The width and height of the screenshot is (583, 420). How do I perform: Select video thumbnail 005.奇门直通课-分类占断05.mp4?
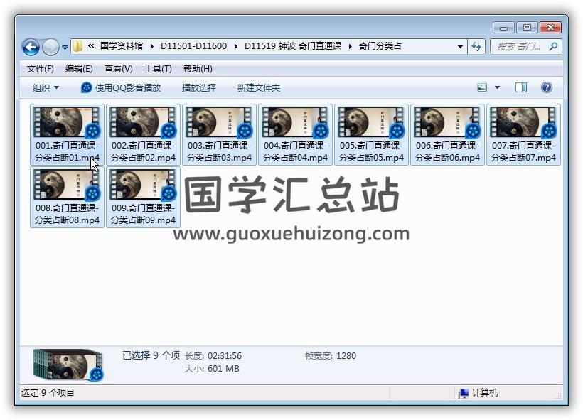point(371,122)
